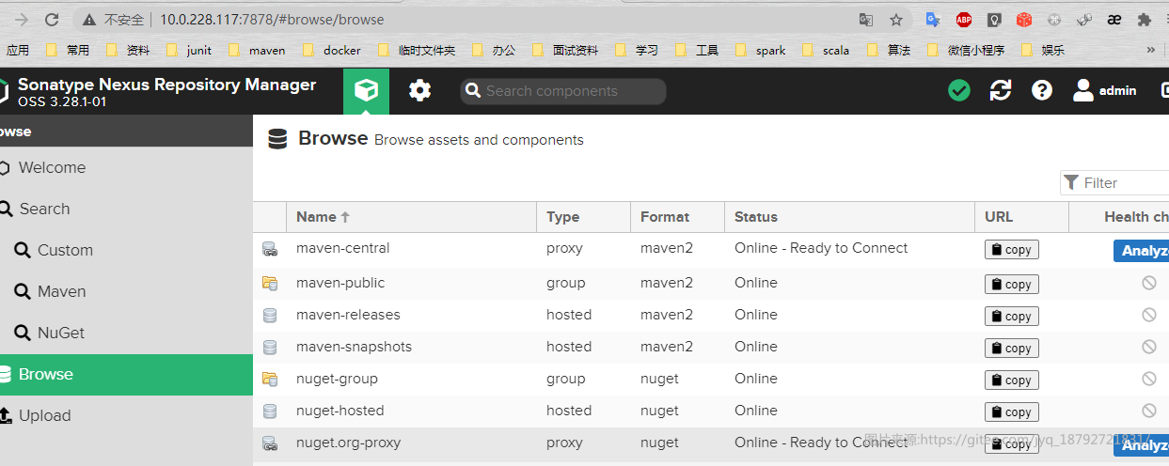Open Welcome in the sidebar

(126, 167)
